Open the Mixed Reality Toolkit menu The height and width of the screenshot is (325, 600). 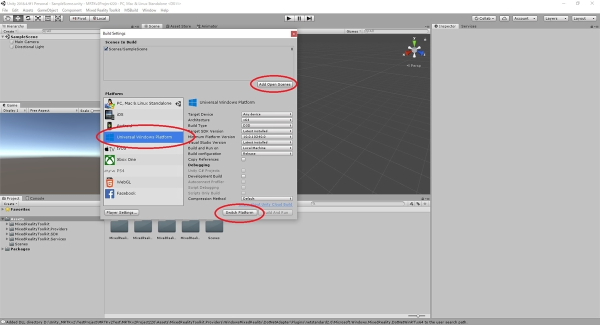coord(102,10)
